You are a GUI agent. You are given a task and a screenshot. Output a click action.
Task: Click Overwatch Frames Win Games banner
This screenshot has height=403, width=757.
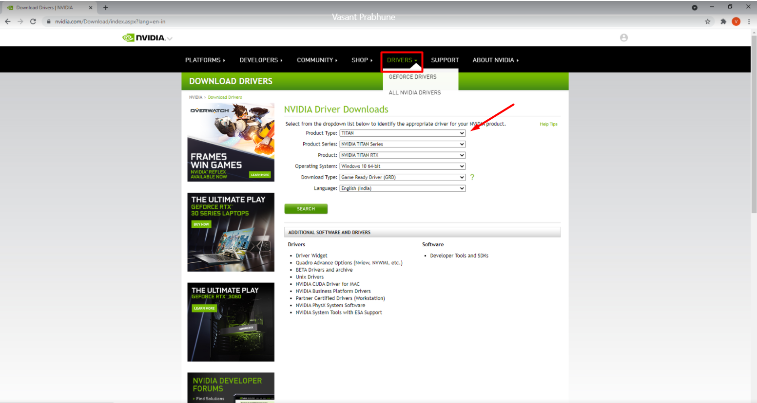click(x=231, y=142)
